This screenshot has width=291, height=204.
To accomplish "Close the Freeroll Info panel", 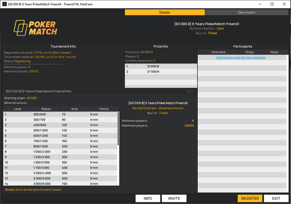I will (x=193, y=91).
